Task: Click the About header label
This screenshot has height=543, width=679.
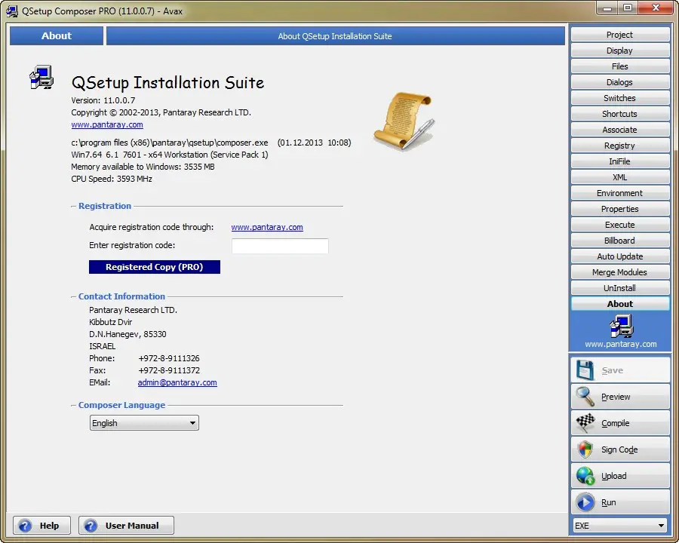Action: tap(57, 36)
